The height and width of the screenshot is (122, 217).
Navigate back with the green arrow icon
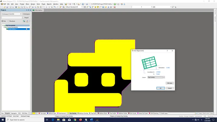[x=115, y=4]
